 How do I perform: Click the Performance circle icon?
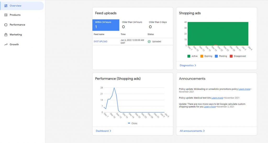(x=6, y=25)
